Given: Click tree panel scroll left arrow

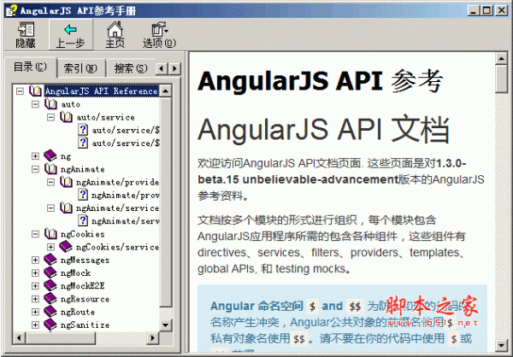Looking at the screenshot, I should click(x=19, y=337).
